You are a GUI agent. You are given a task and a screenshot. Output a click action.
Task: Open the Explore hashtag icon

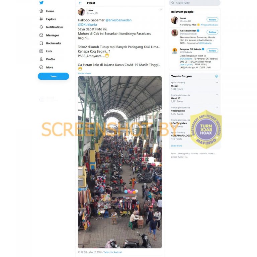pyautogui.click(x=41, y=19)
